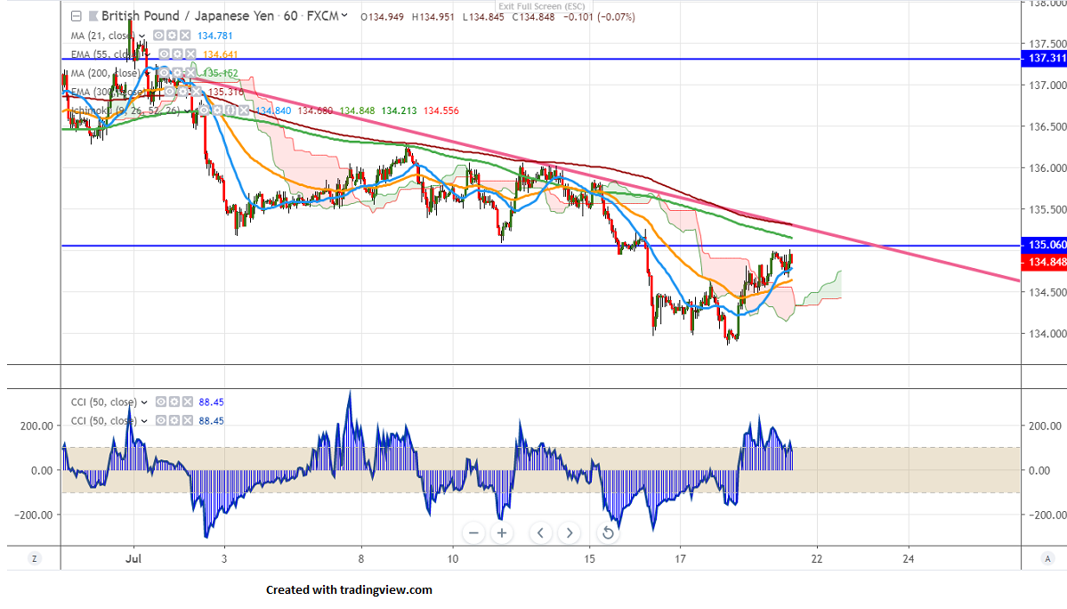
Task: Remove the second CCI (50, close) indicator
Action: 188,420
